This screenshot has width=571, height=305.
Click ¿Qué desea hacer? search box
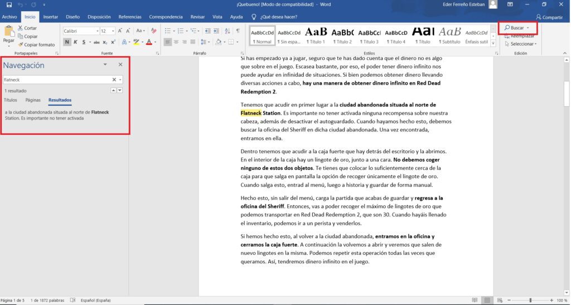tap(279, 17)
